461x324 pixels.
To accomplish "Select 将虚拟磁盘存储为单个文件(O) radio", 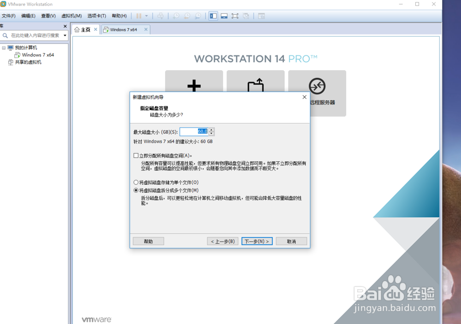I will click(x=136, y=183).
